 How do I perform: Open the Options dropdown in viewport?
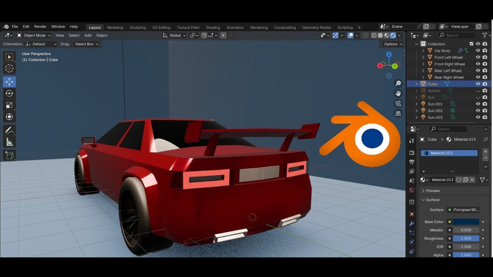(x=393, y=44)
